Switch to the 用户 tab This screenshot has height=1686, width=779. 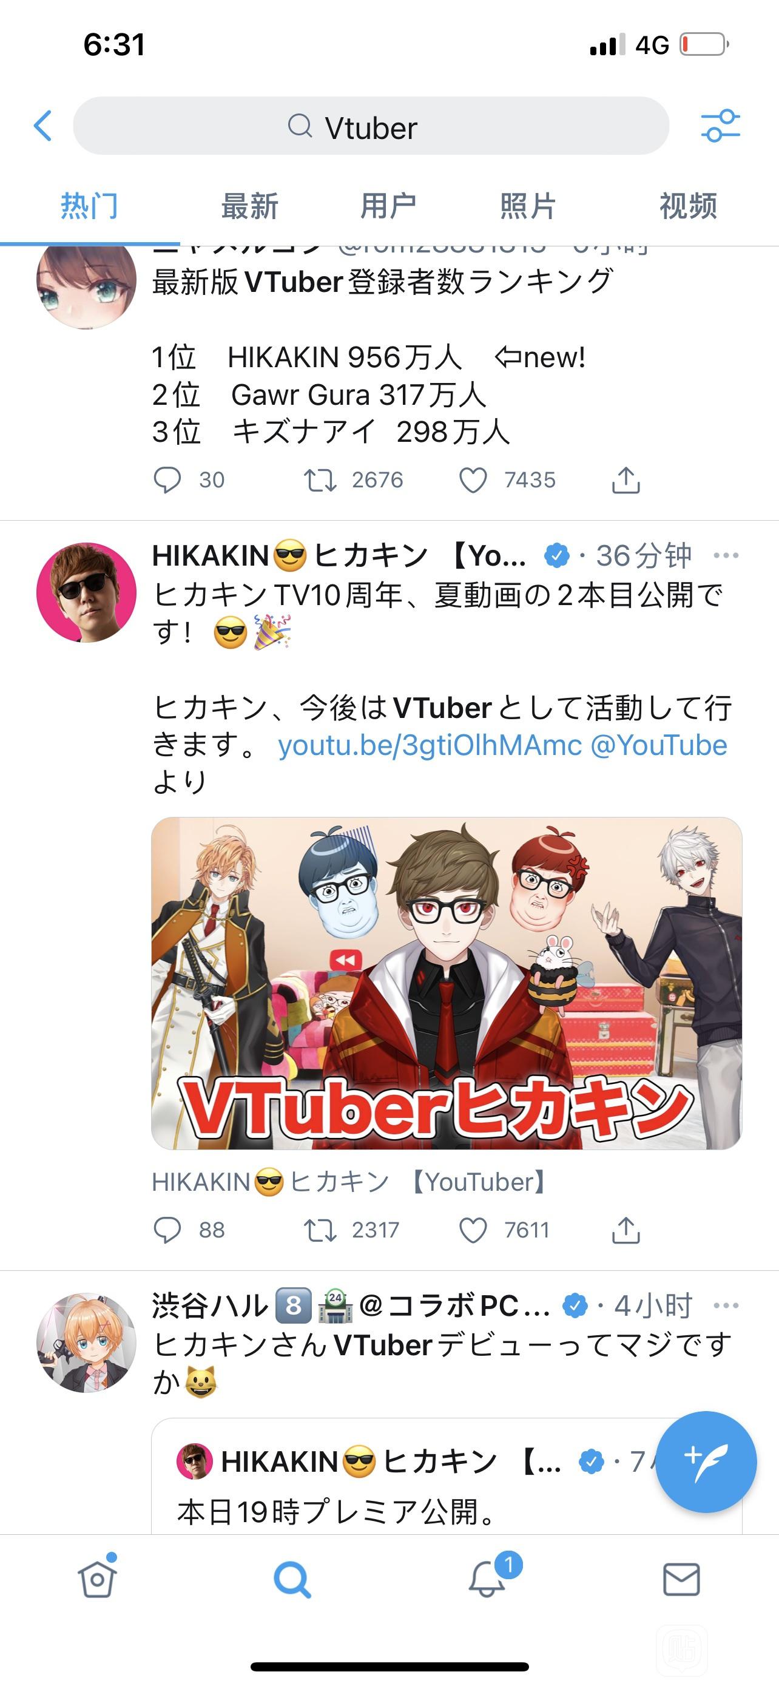tap(388, 206)
